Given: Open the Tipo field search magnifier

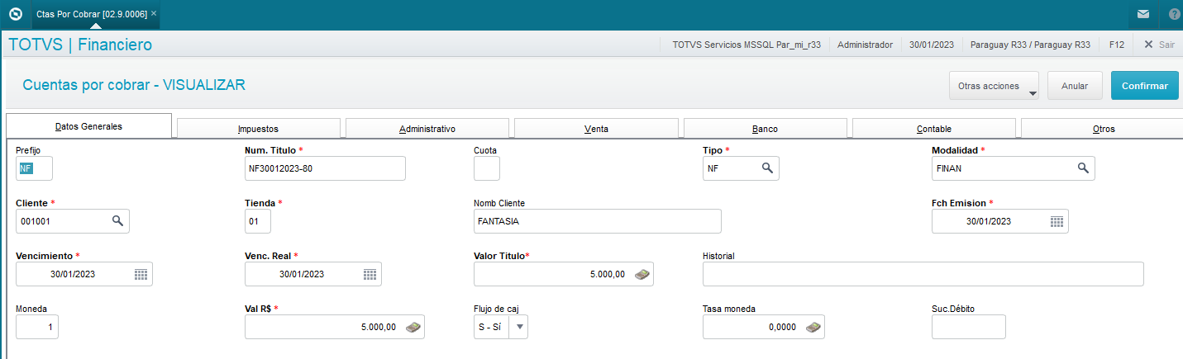Looking at the screenshot, I should click(767, 168).
